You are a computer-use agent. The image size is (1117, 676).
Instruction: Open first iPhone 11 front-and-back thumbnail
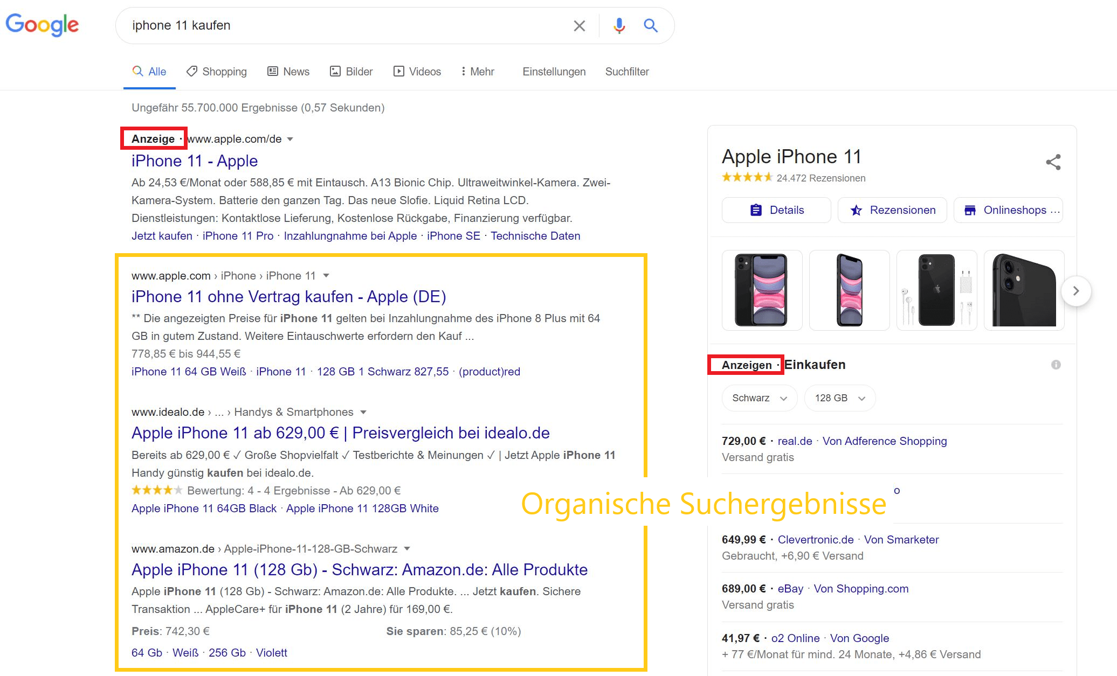762,290
